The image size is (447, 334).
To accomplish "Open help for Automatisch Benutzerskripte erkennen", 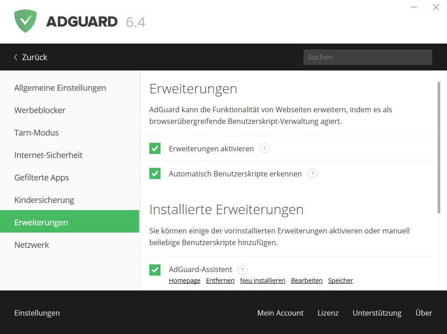I will (312, 174).
